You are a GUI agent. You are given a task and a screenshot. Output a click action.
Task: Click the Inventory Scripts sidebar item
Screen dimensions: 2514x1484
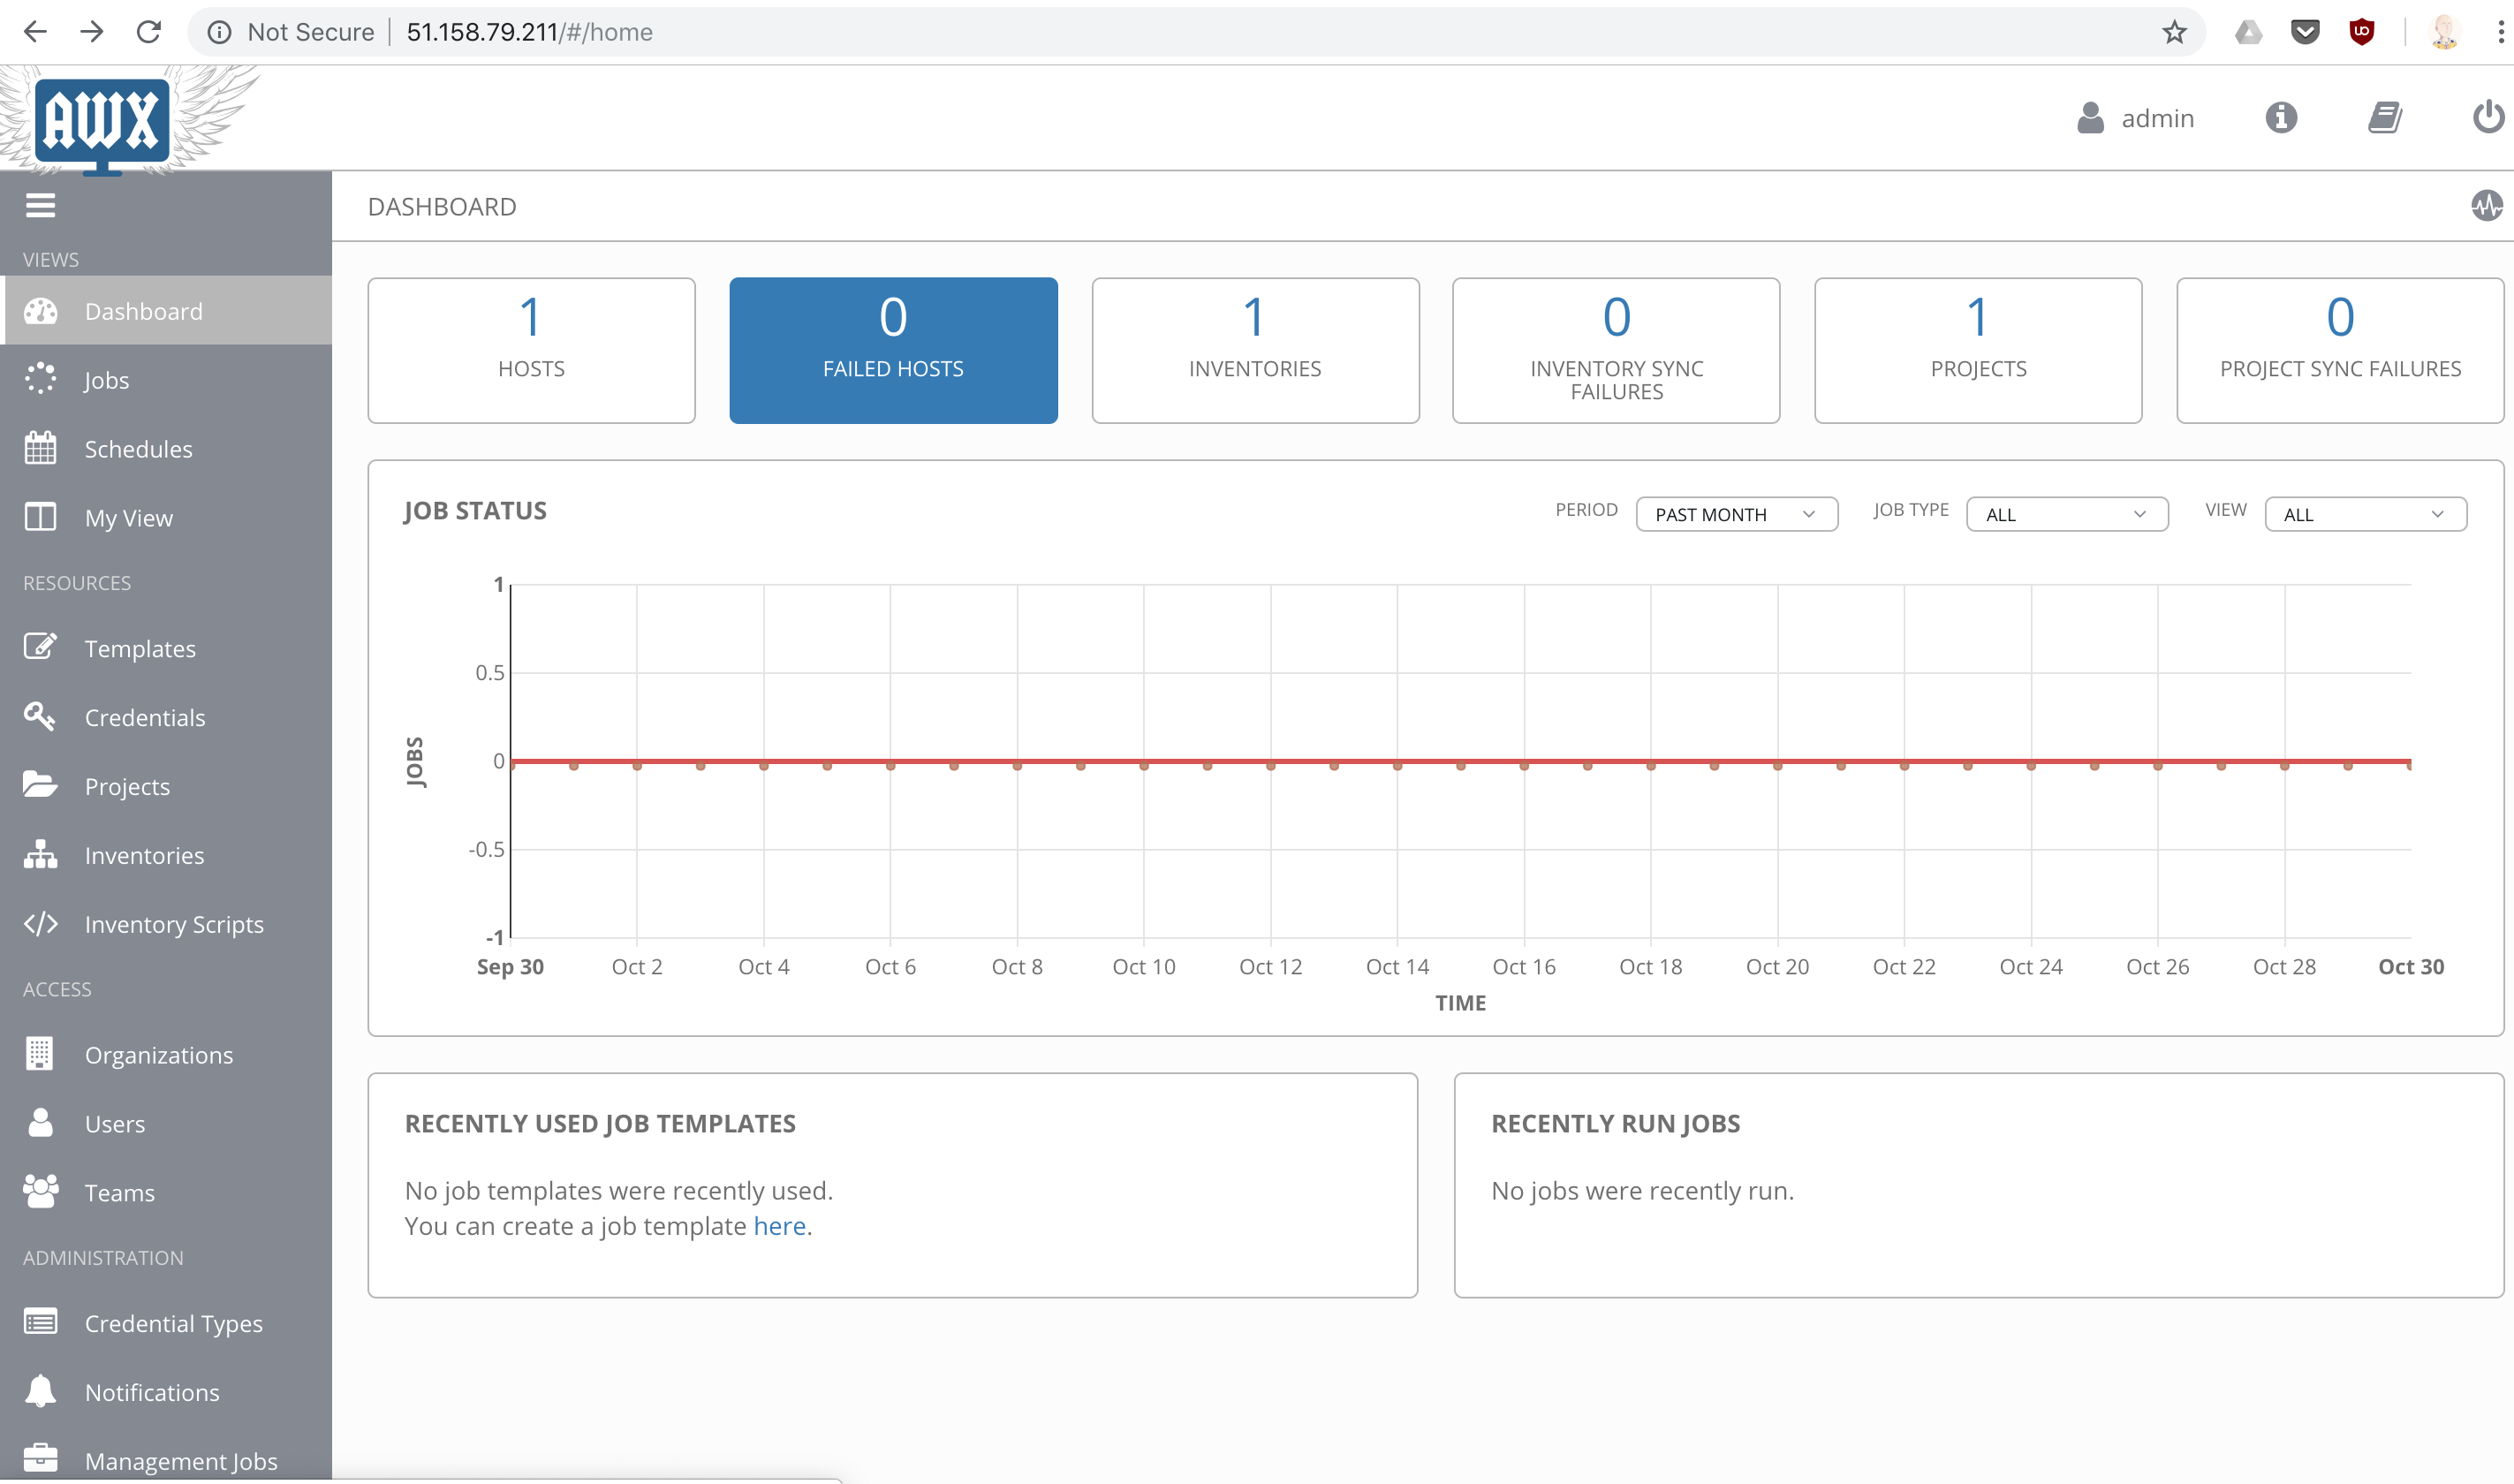click(x=171, y=922)
